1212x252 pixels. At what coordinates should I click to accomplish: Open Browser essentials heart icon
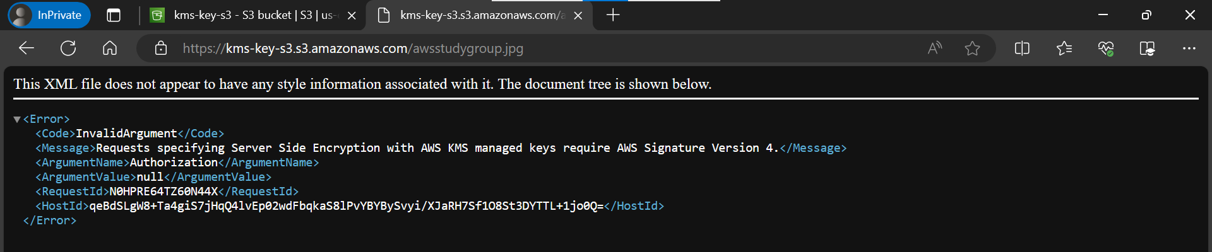[x=1106, y=48]
